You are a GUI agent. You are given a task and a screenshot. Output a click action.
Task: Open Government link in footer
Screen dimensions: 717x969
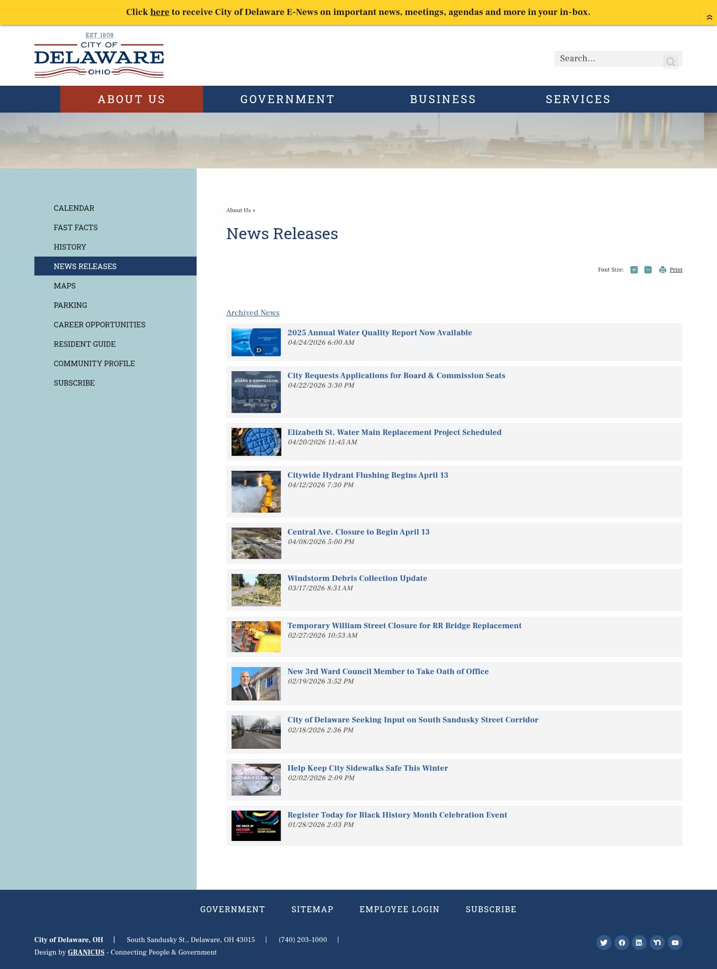(x=233, y=909)
